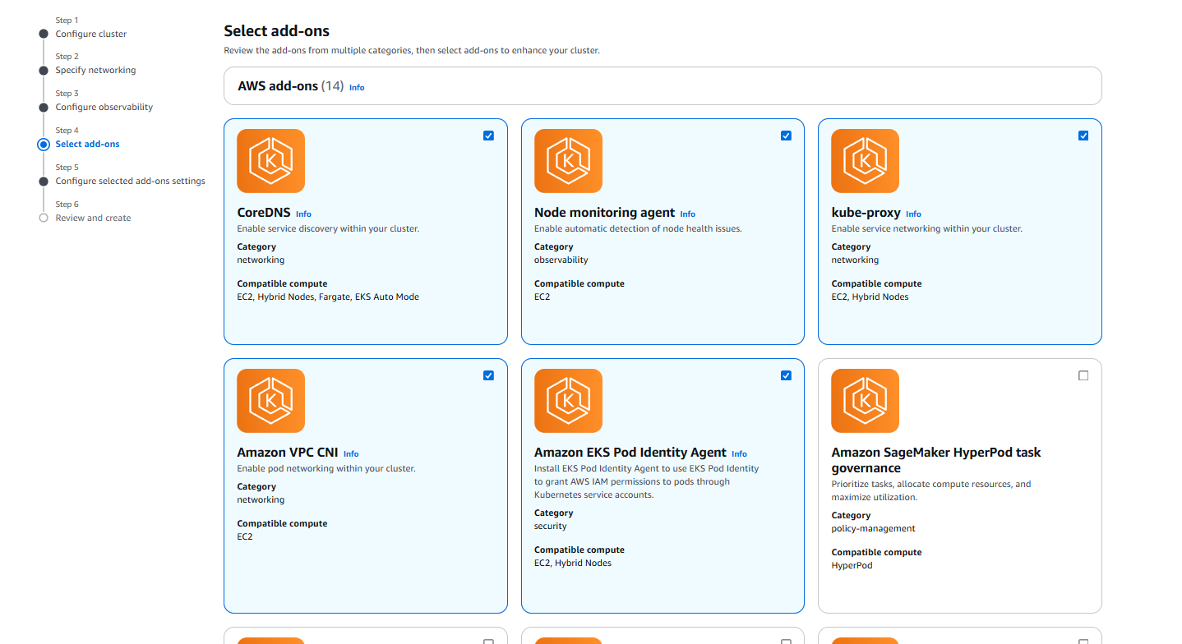
Task: Open Info link beside AWS add-ons heading
Action: click(x=357, y=87)
